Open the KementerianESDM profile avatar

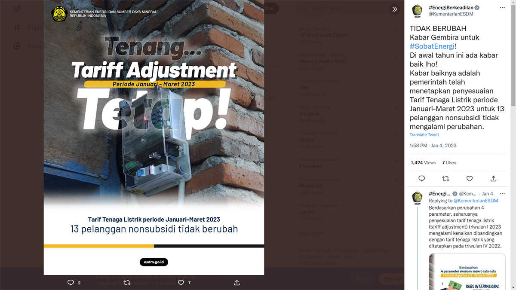tap(417, 11)
